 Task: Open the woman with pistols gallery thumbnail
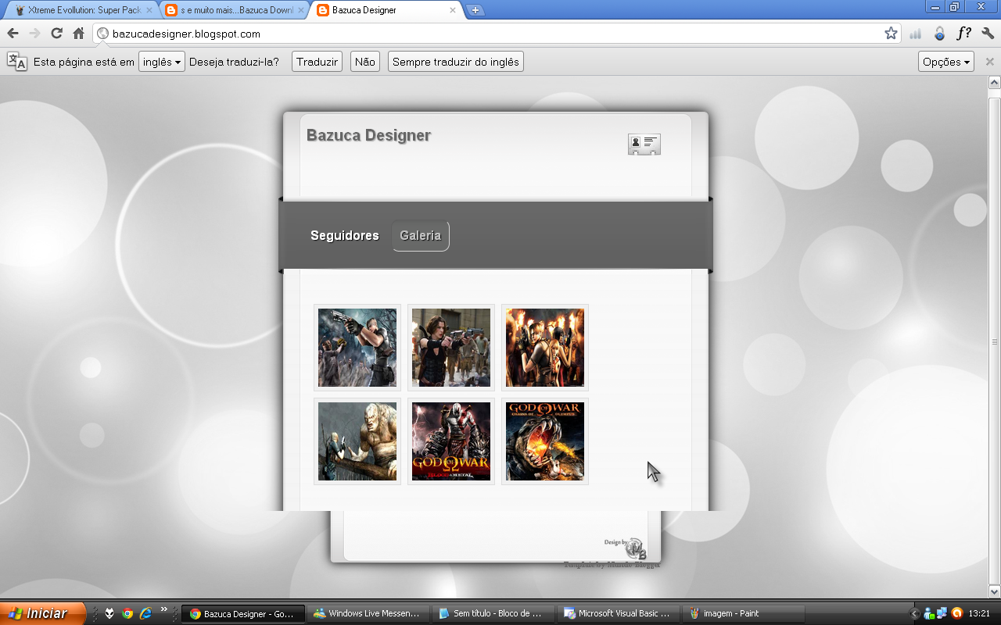(x=451, y=348)
